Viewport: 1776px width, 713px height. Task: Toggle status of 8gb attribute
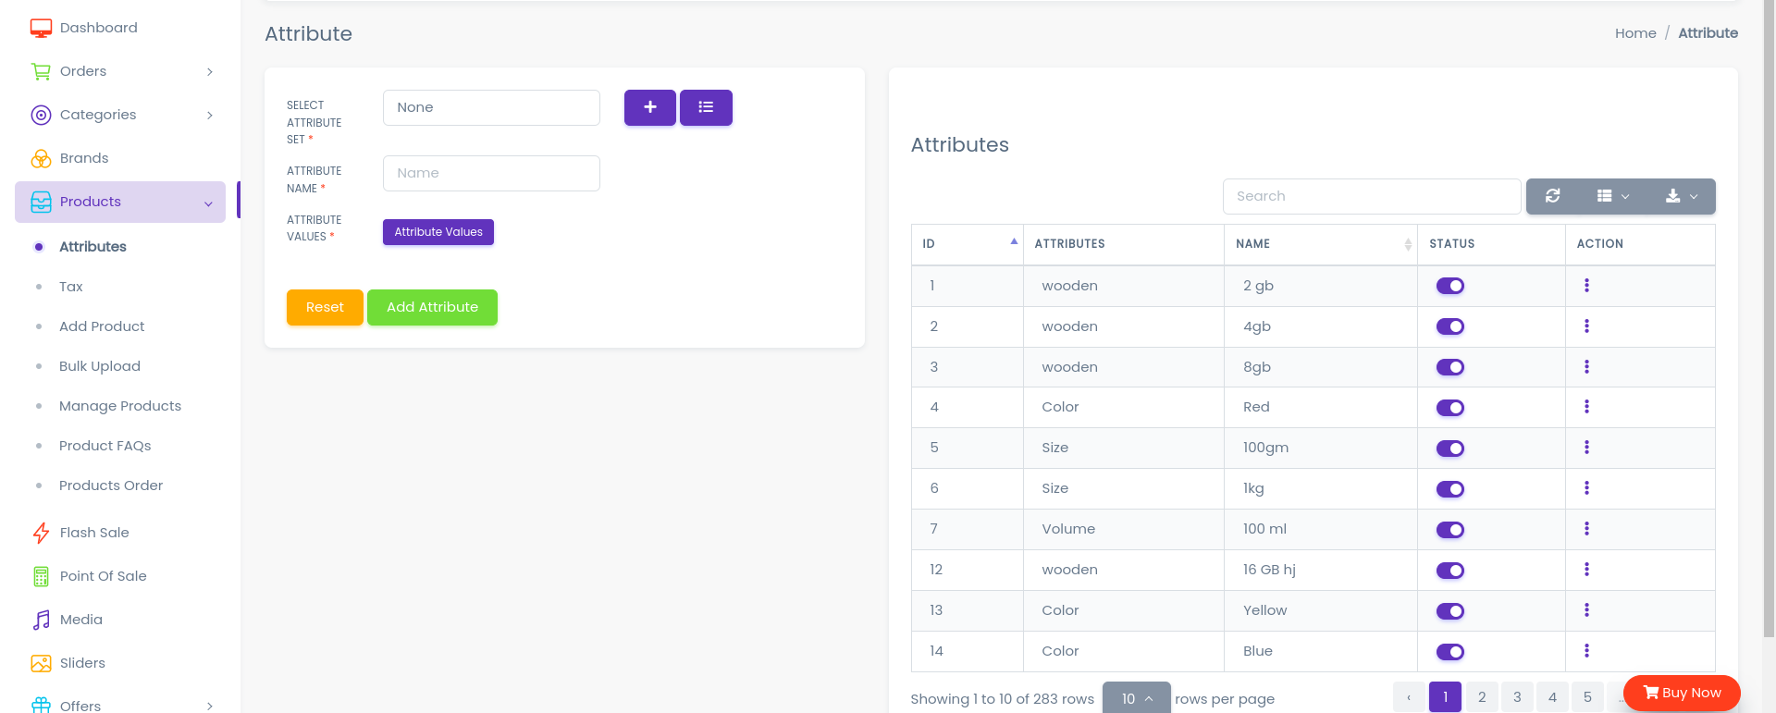click(1449, 367)
